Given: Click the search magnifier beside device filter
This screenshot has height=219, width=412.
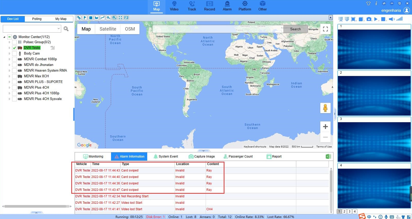Looking at the screenshot, I should (x=66, y=29).
